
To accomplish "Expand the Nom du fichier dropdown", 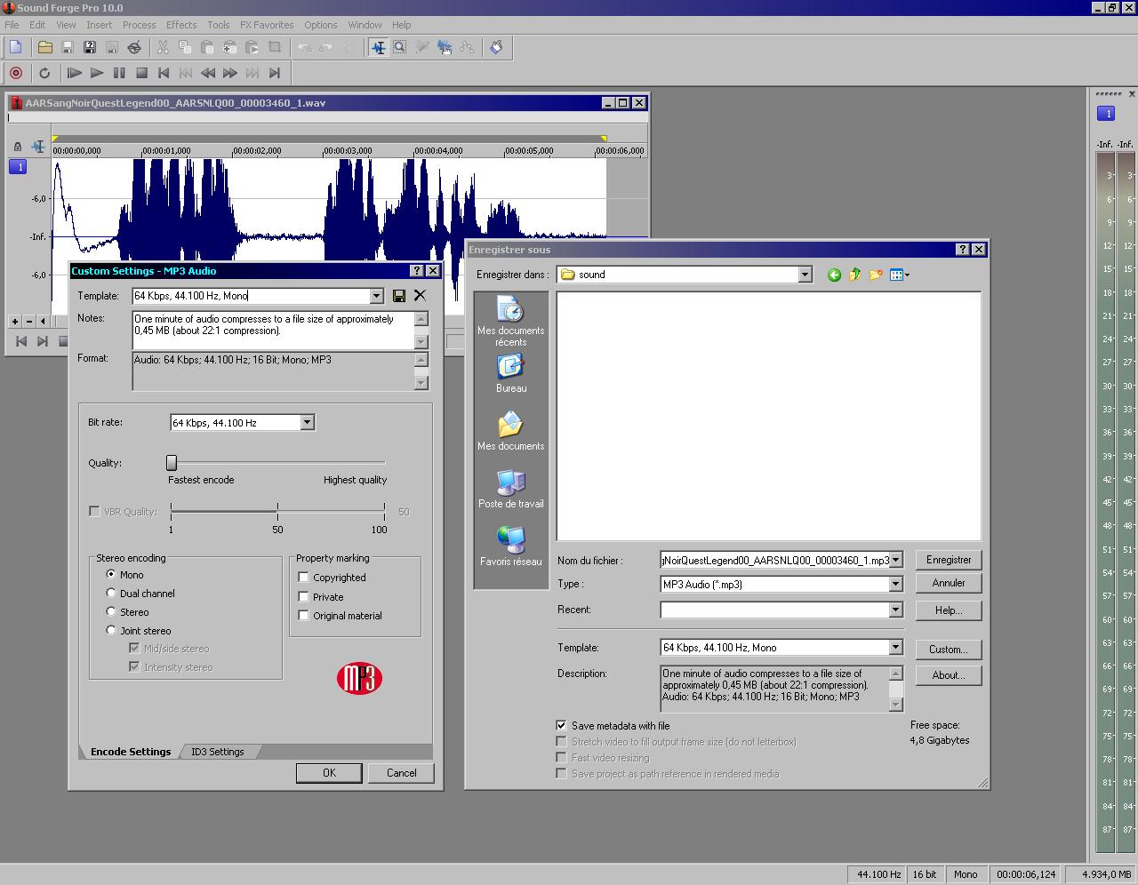I will click(895, 560).
